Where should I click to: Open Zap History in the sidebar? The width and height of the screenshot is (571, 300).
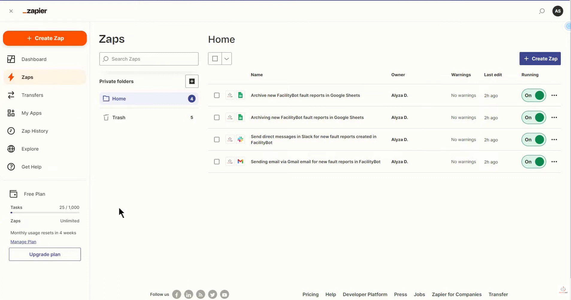(45, 131)
